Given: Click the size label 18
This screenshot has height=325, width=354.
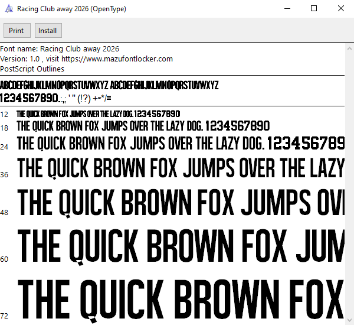Looking at the screenshot, I should click(x=4, y=128).
